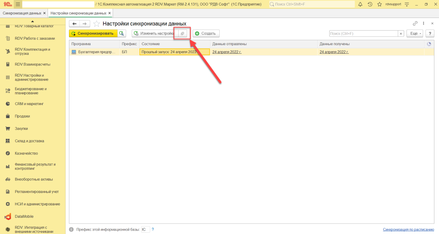Click the Создать button with plus icon
The image size is (439, 234).
click(x=206, y=33)
